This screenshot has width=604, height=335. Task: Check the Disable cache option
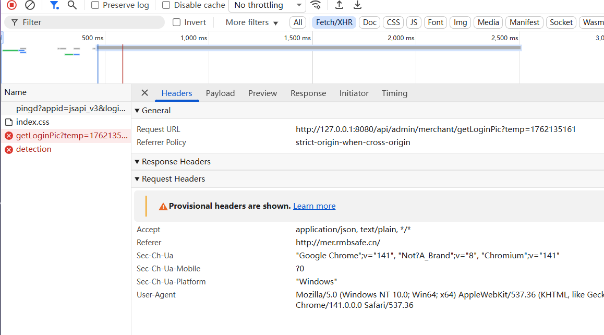(166, 5)
